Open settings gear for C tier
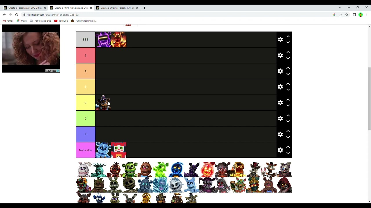Image resolution: width=371 pixels, height=208 pixels. [280, 103]
